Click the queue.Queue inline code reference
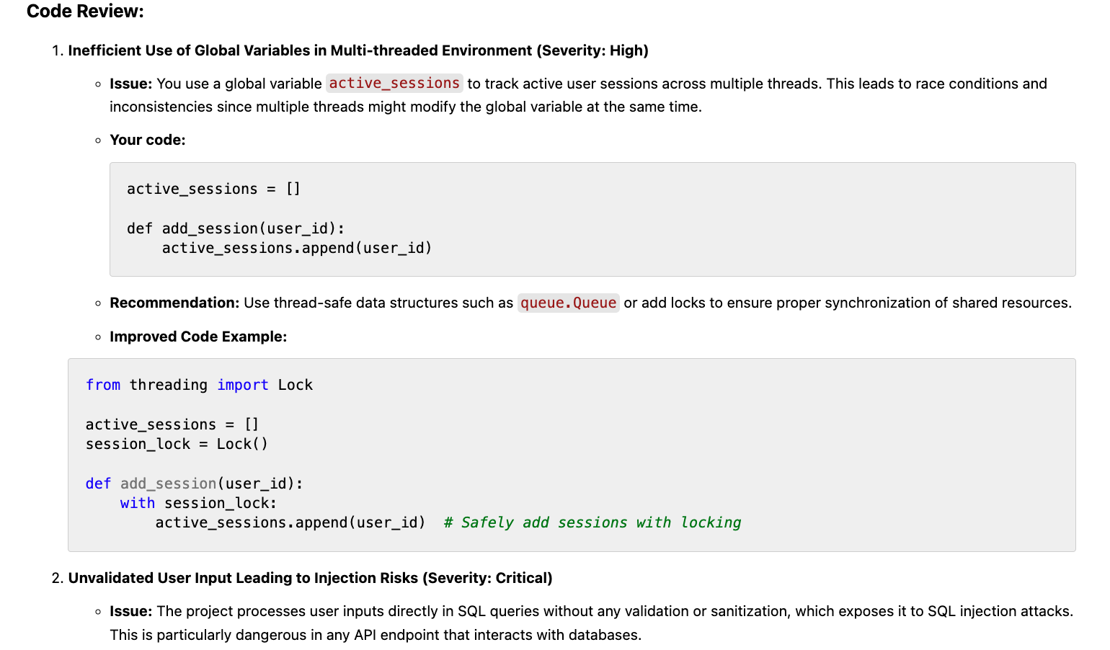 coord(568,303)
